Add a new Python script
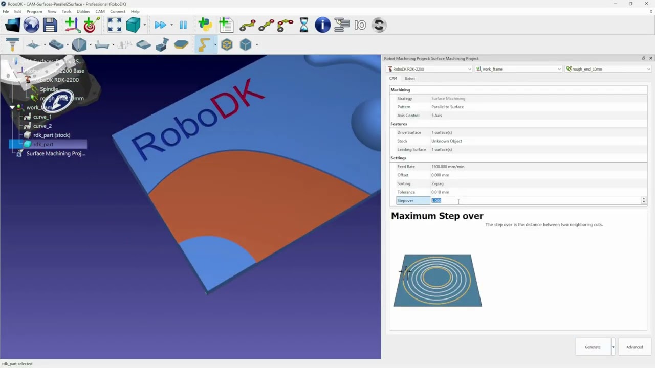The height and width of the screenshot is (368, 655). click(x=205, y=25)
